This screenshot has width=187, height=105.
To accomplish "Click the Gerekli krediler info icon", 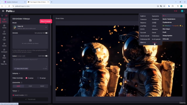I will (27, 95).
